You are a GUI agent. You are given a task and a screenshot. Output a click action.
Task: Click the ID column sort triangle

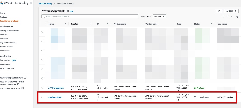pos(108,24)
